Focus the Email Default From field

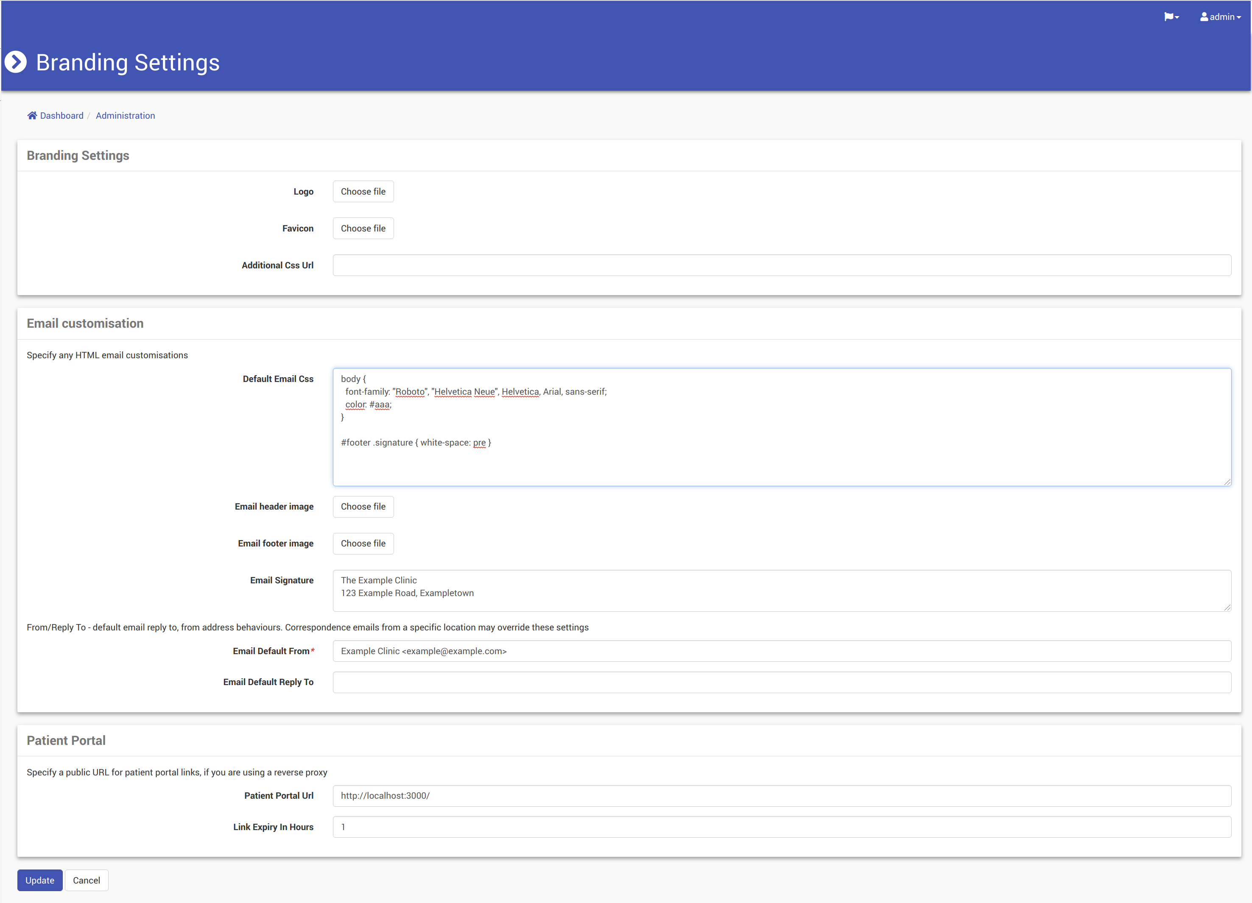[781, 651]
